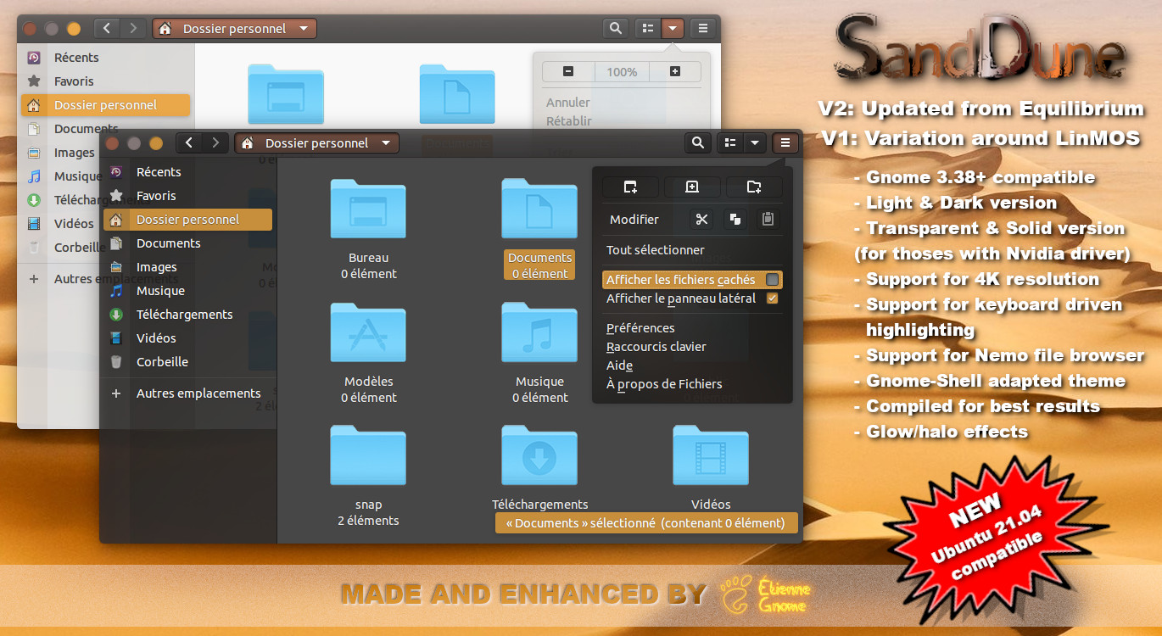Viewport: 1162px width, 636px height.
Task: Select Vidéos in the dark window sidebar
Action: pos(187,338)
